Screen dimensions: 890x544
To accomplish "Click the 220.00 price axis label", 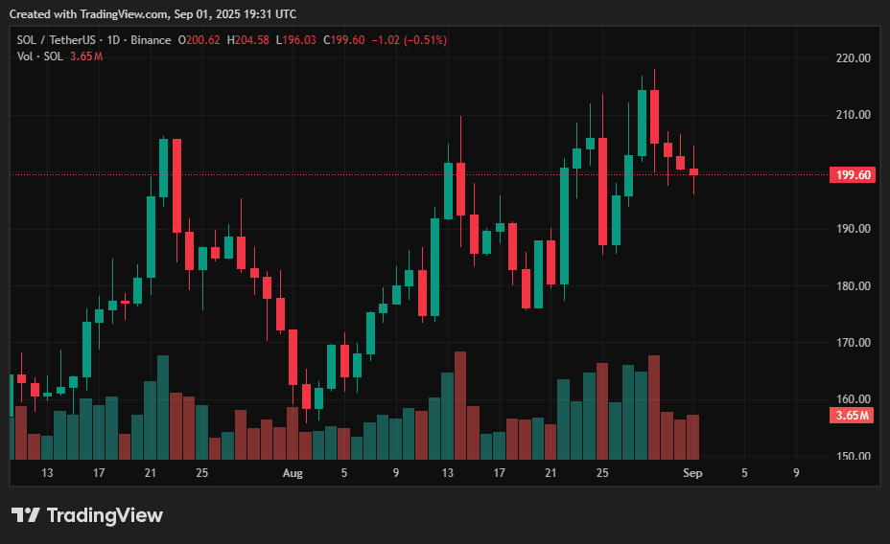I will (x=854, y=57).
